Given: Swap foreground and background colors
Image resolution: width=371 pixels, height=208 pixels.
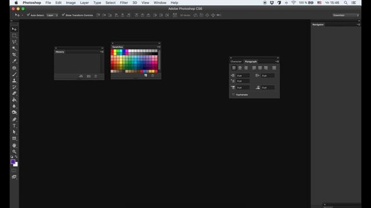Looking at the screenshot, I should [16, 157].
